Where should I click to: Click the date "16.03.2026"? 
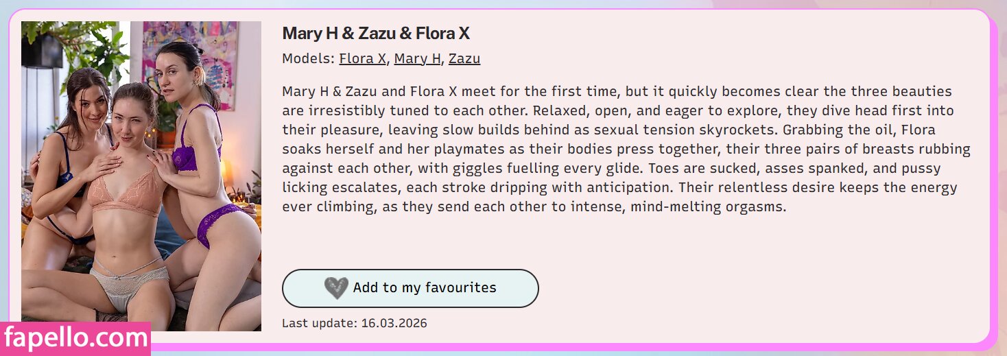(394, 323)
